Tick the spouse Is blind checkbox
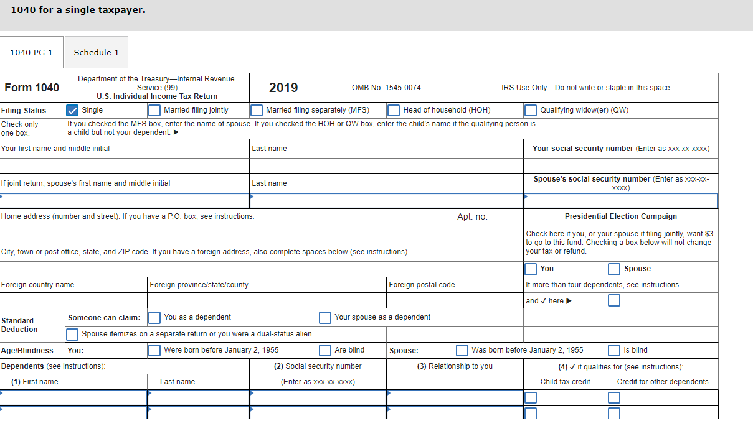The height and width of the screenshot is (421, 753). 614,350
